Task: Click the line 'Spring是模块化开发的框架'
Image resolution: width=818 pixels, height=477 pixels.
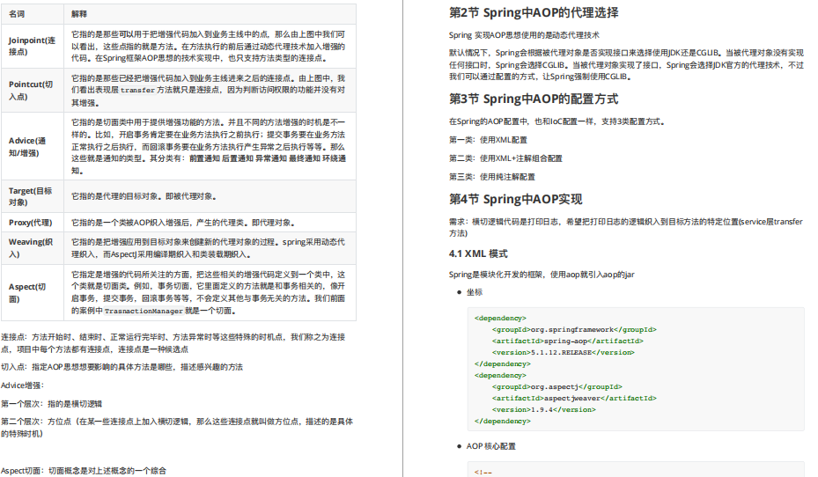Action: click(542, 275)
